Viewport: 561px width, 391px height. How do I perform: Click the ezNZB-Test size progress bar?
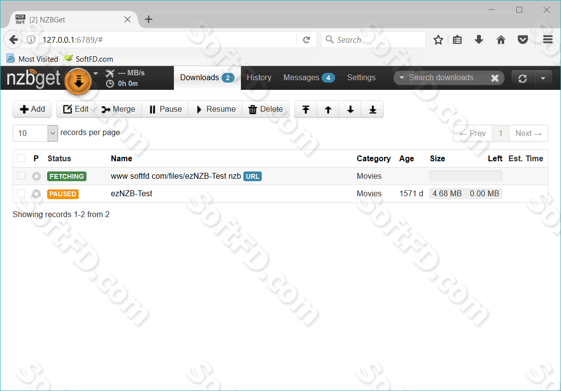[465, 193]
